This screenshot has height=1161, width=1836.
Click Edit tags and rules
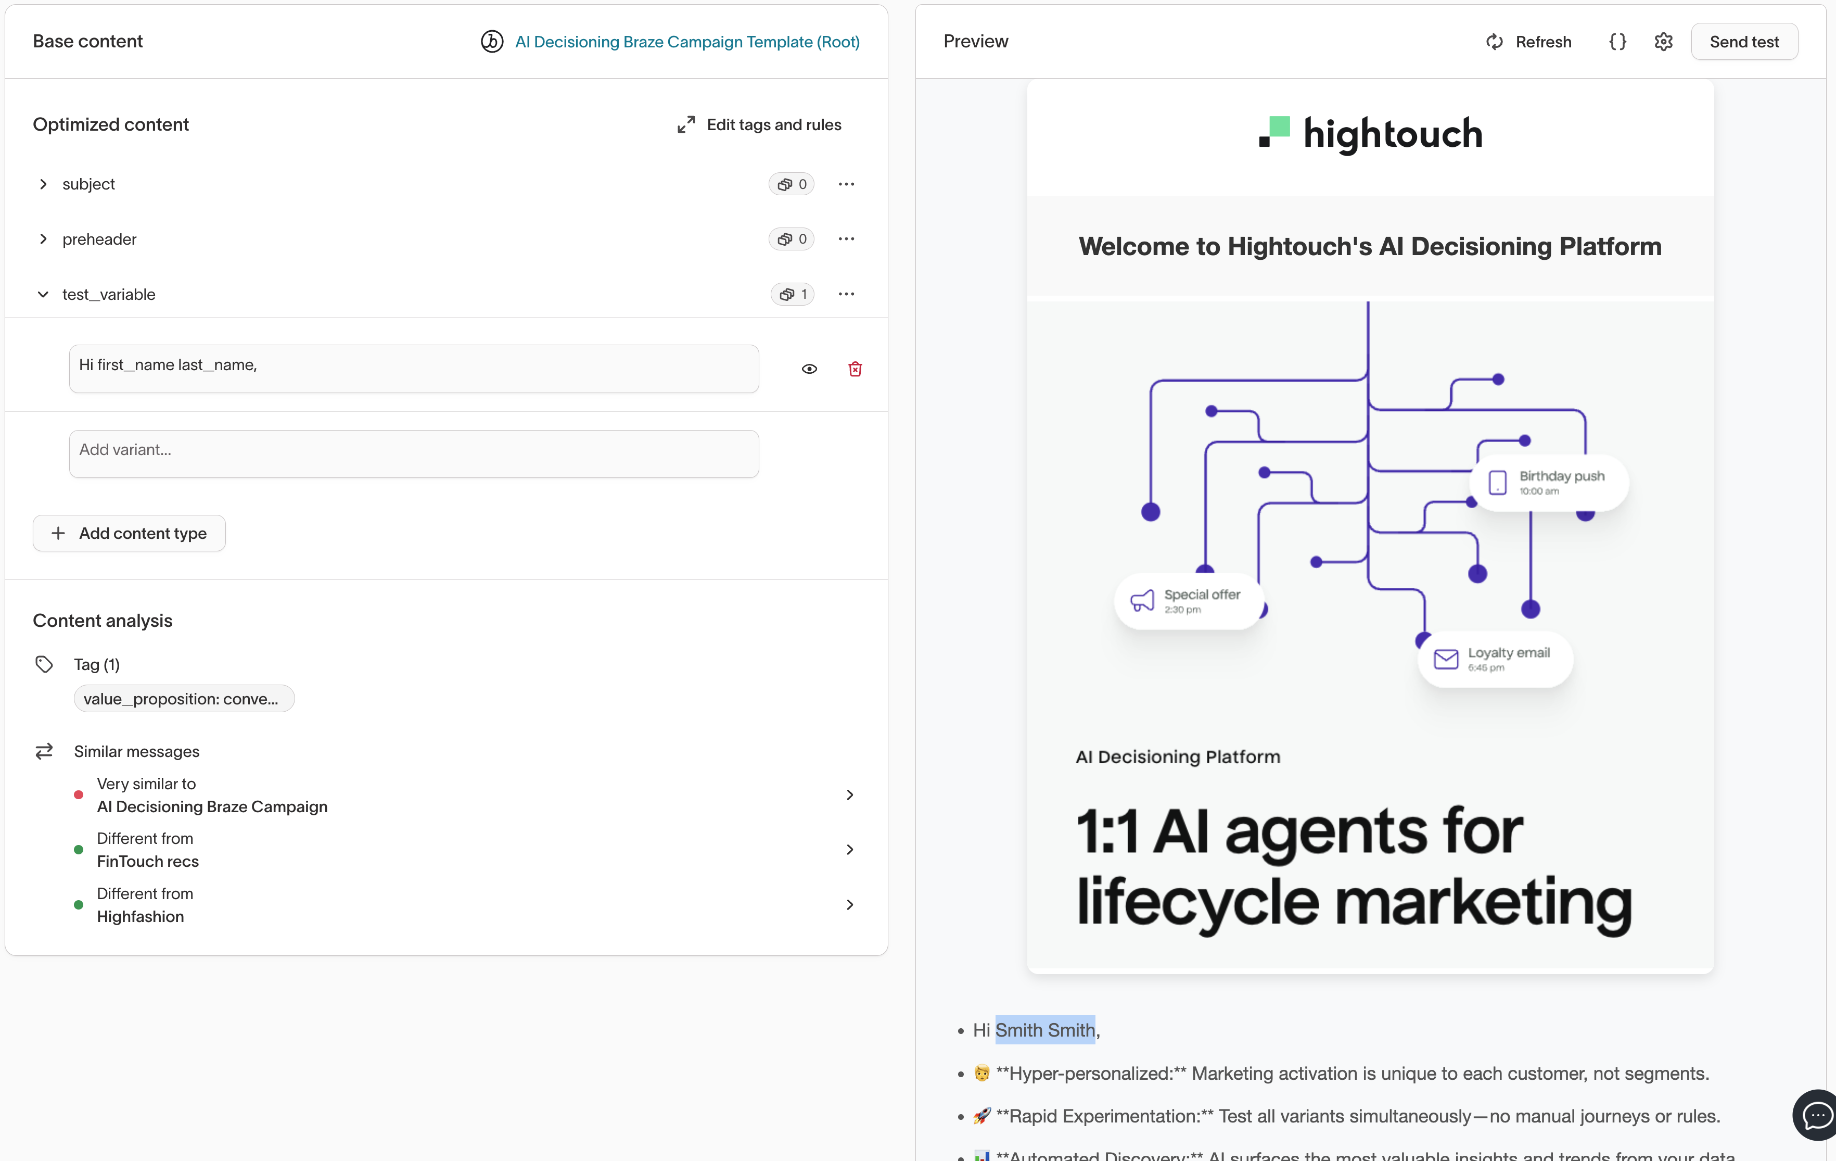(759, 124)
